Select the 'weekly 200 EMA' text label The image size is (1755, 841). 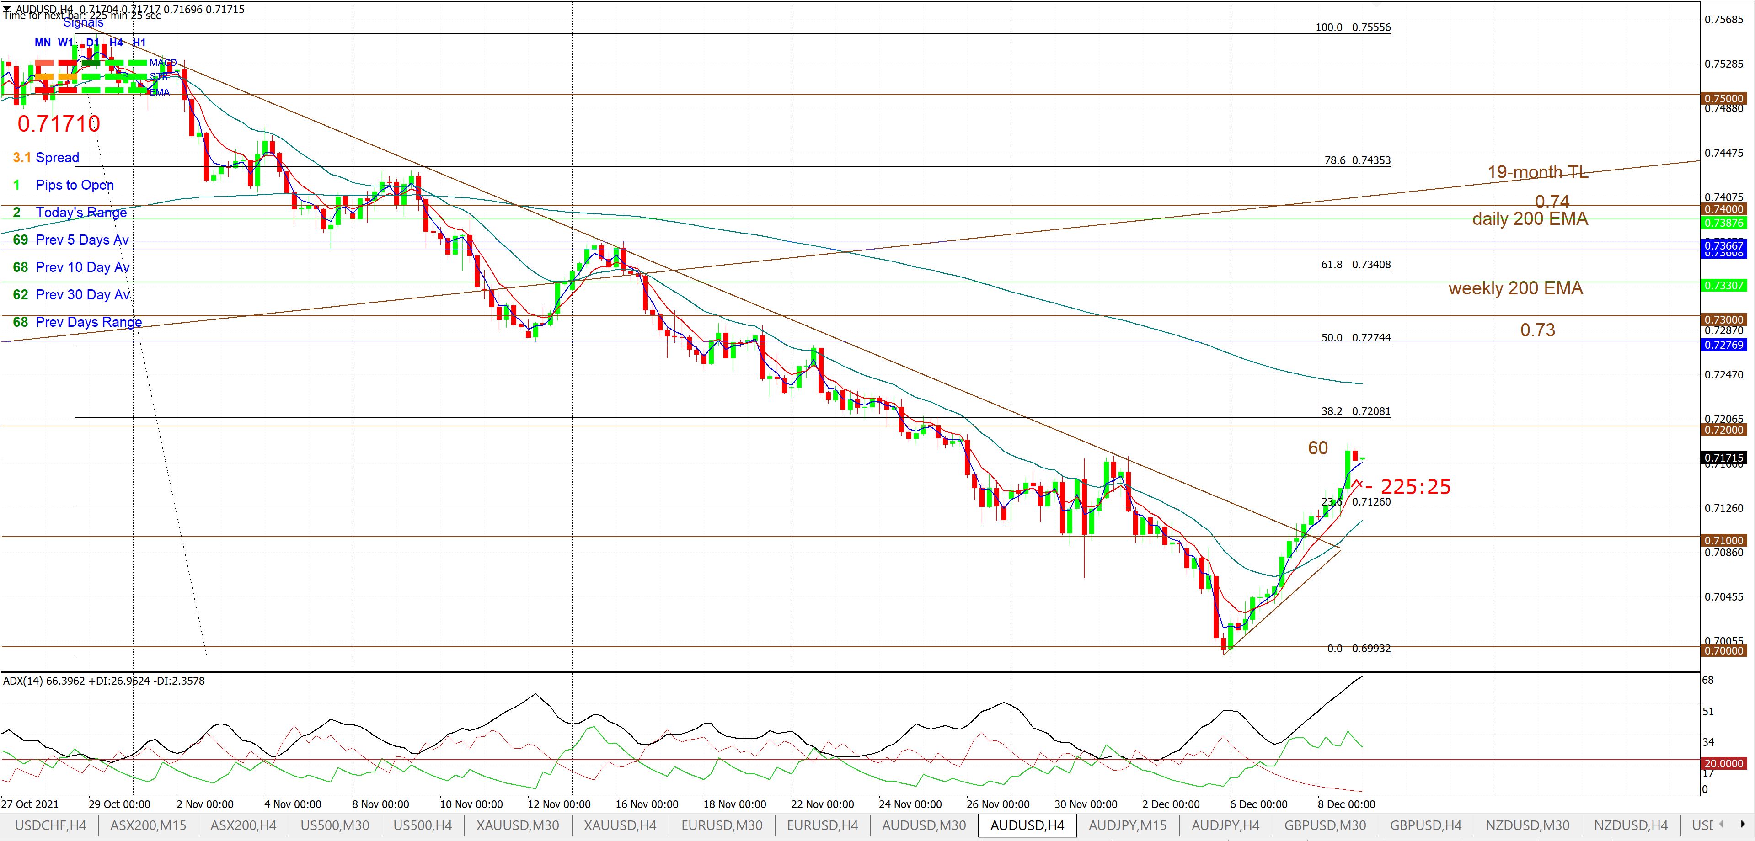(x=1516, y=288)
